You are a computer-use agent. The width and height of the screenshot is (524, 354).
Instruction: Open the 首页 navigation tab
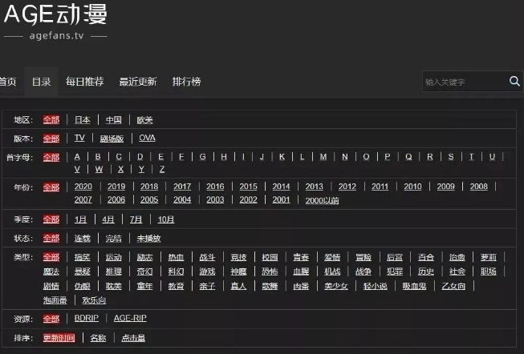[7, 82]
